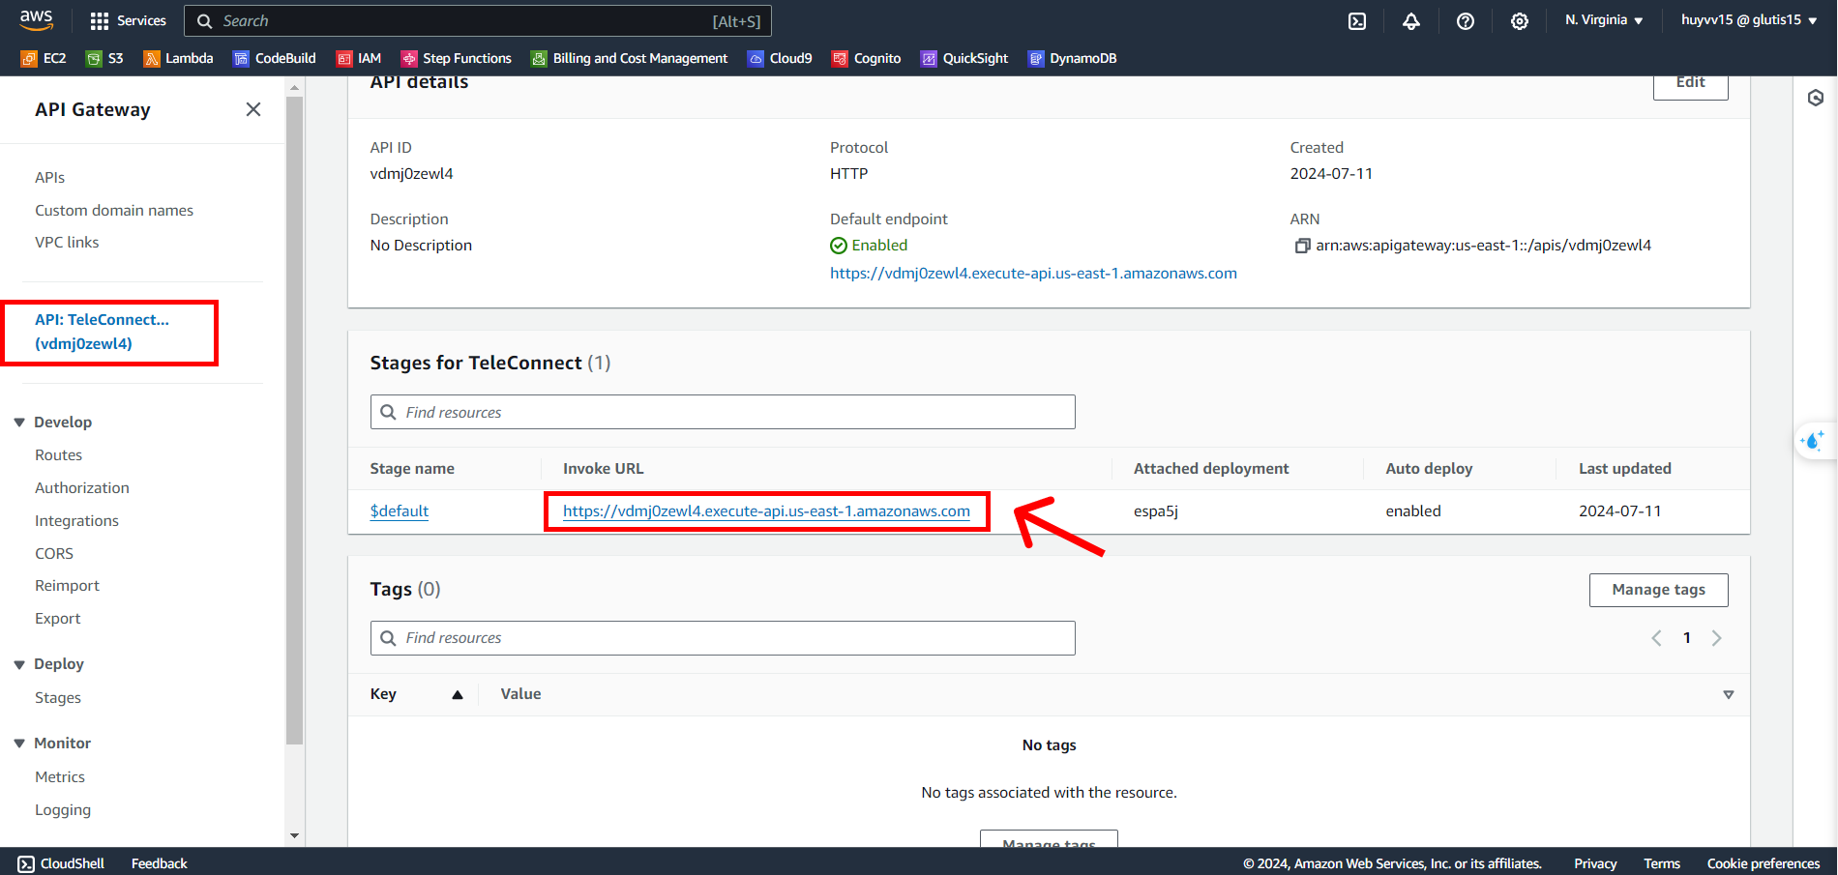The image size is (1838, 875).
Task: Collapse the Deploy section
Action: point(19,664)
